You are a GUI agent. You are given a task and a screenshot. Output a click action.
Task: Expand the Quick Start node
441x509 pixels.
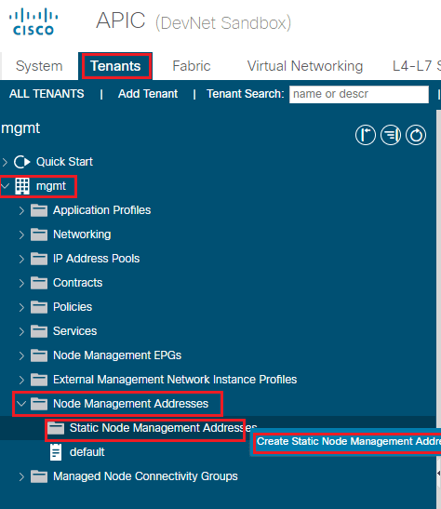[x=5, y=162]
